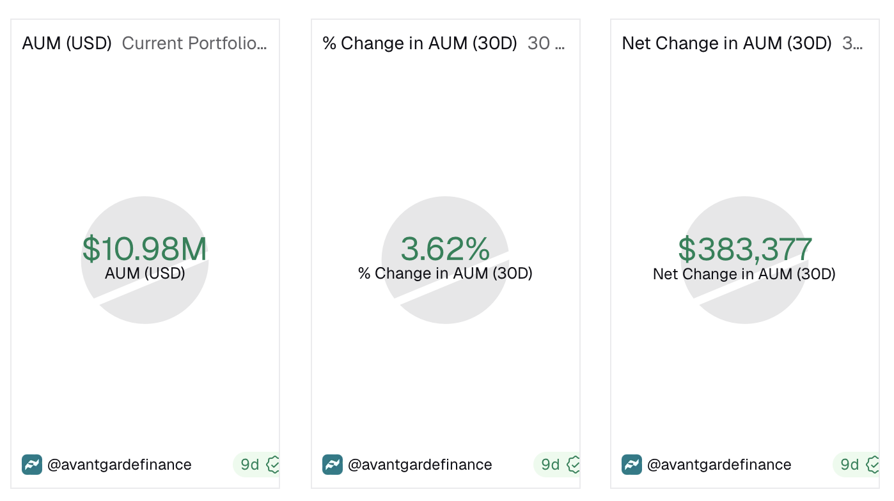The height and width of the screenshot is (501, 894).
Task: Click verified checkmark icon in % Change card
Action: pyautogui.click(x=573, y=465)
